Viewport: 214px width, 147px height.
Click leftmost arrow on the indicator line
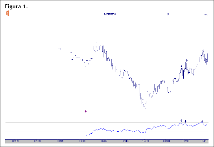click(x=181, y=120)
